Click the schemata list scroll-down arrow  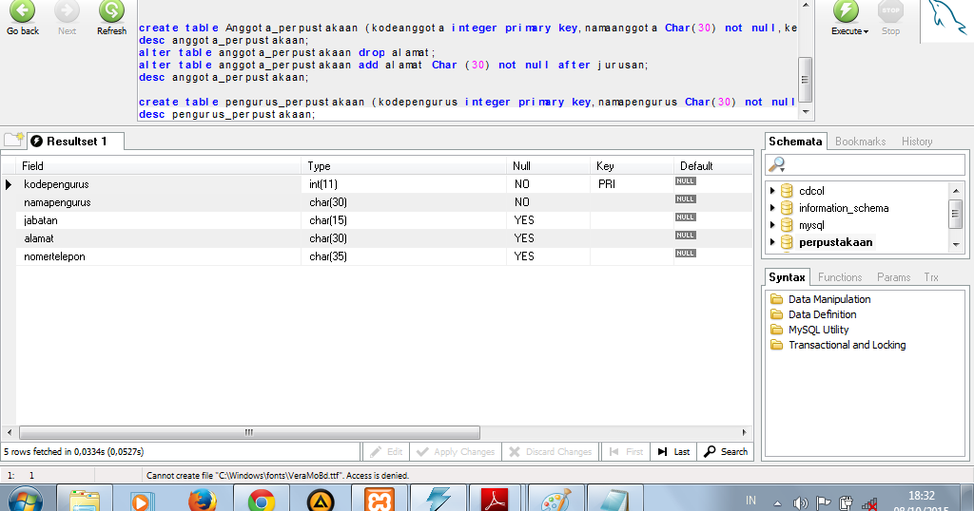pyautogui.click(x=956, y=245)
